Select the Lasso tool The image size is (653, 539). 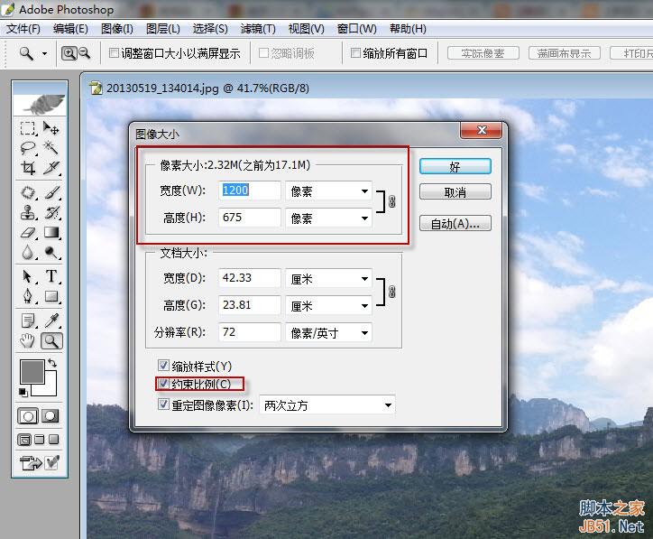click(x=28, y=148)
